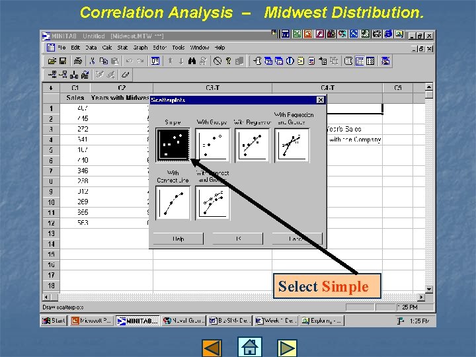Switch to MINITAB taskbar button
This screenshot has width=476, height=357.
(138, 321)
